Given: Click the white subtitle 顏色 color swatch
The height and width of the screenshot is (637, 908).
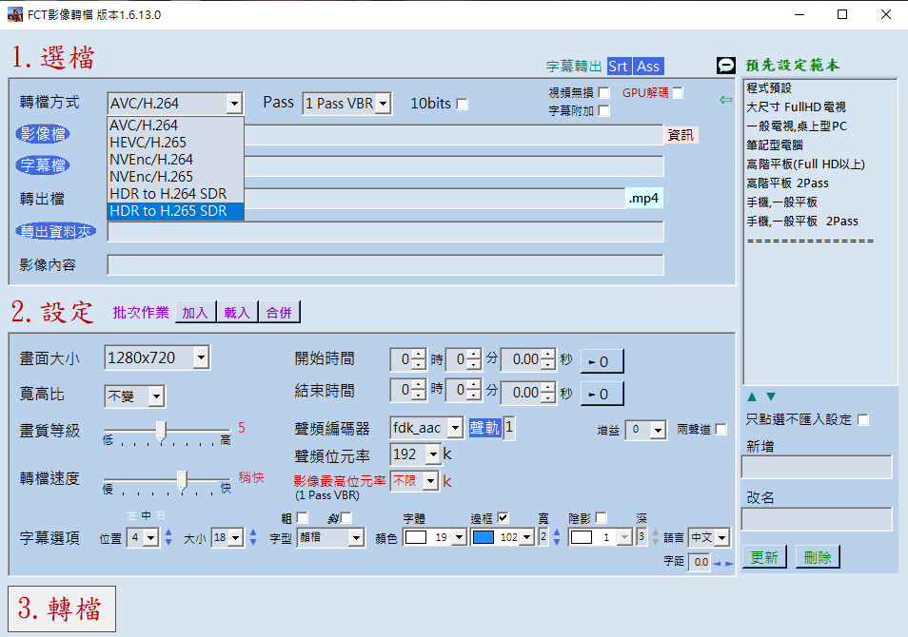Looking at the screenshot, I should click(x=416, y=537).
